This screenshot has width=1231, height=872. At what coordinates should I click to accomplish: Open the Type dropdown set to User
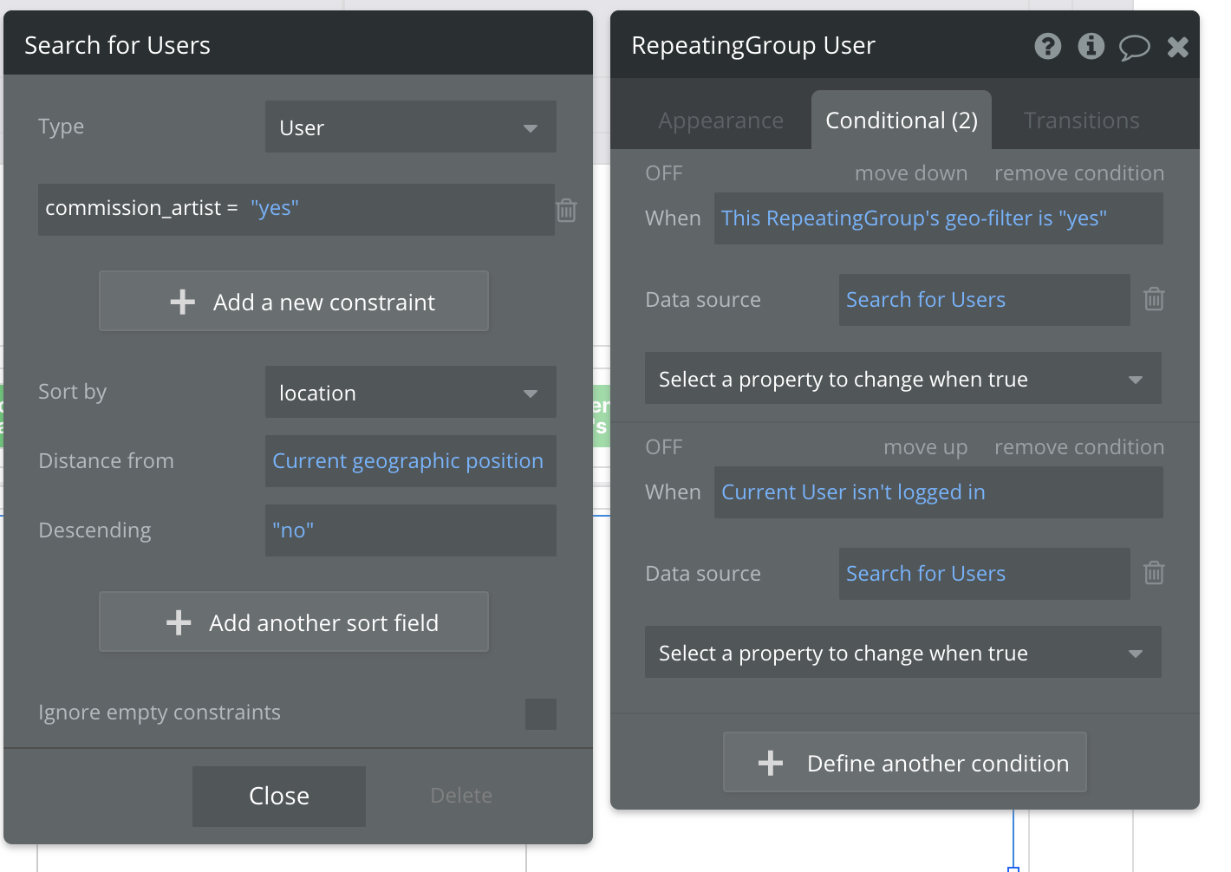(410, 127)
